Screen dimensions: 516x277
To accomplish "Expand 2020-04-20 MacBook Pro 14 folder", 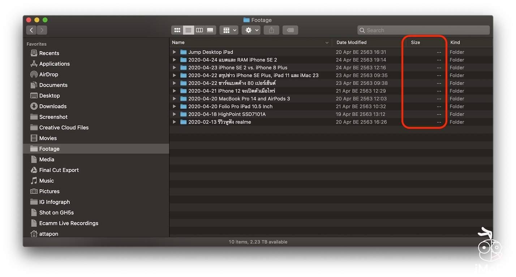I will pos(175,99).
